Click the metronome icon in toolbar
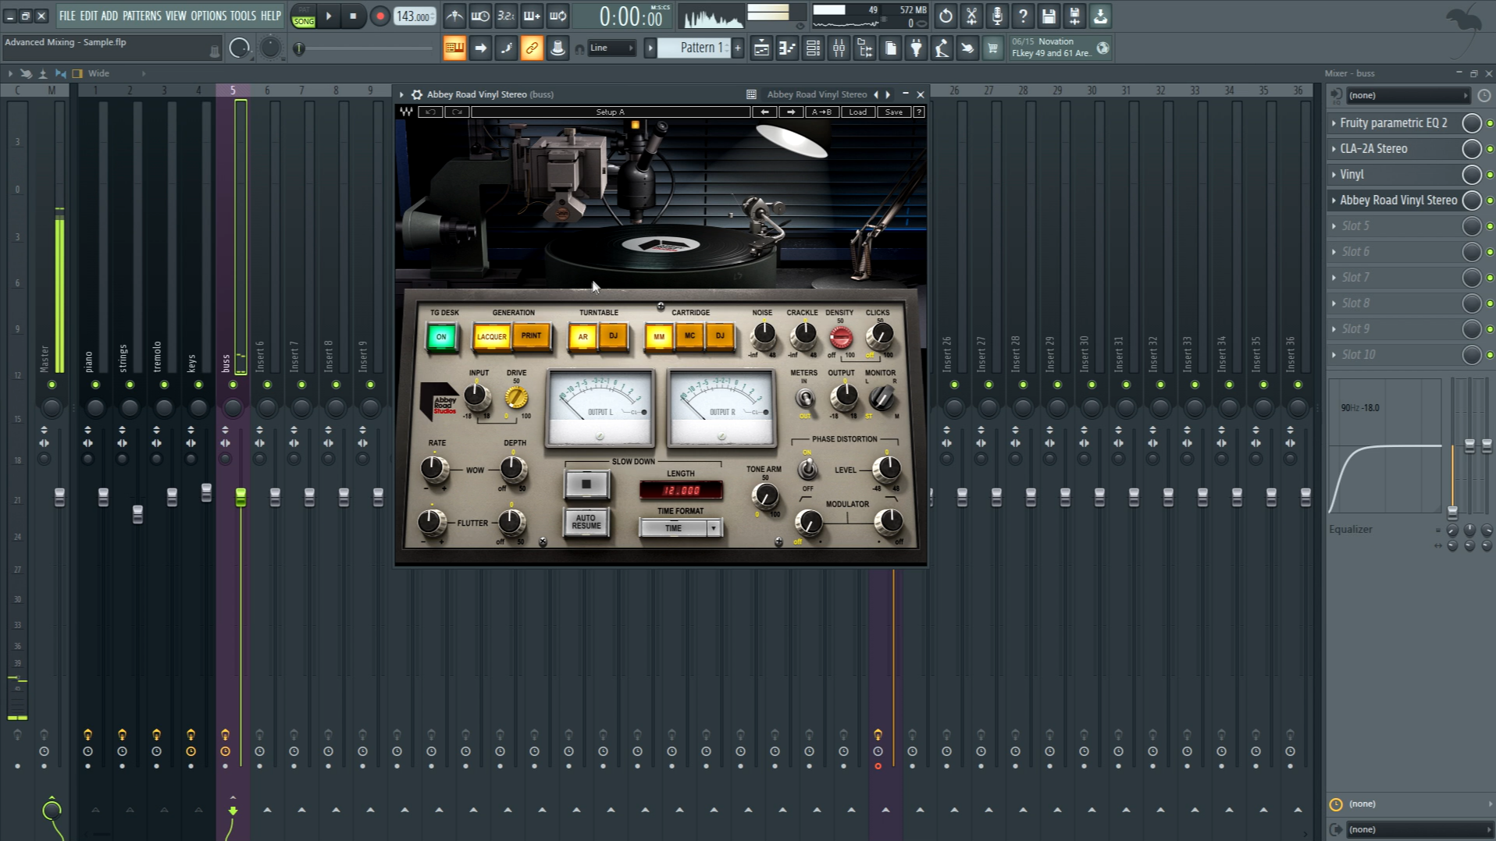This screenshot has height=841, width=1496. (454, 16)
